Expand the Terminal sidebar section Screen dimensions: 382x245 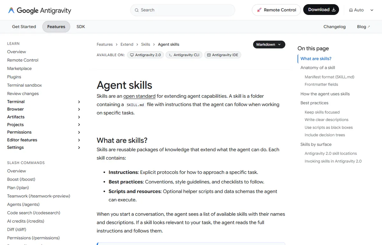coord(79,102)
